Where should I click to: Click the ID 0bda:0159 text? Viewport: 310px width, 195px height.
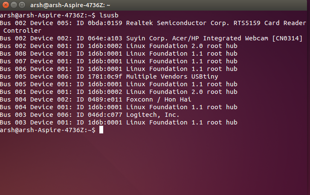[x=99, y=23]
